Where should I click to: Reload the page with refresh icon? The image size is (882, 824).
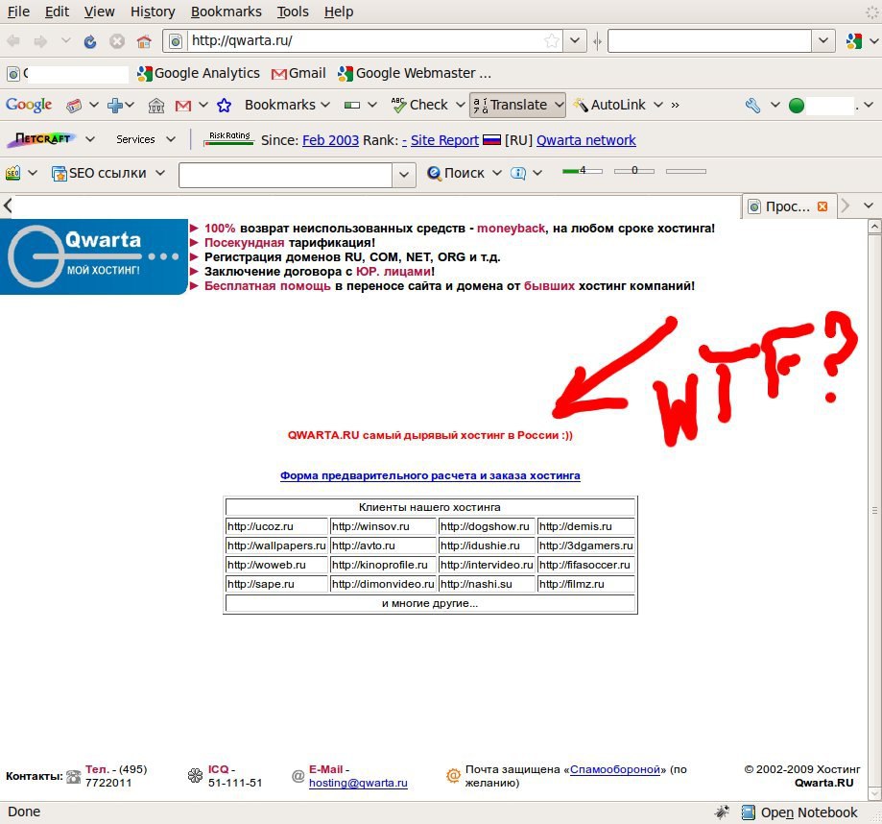(x=90, y=41)
